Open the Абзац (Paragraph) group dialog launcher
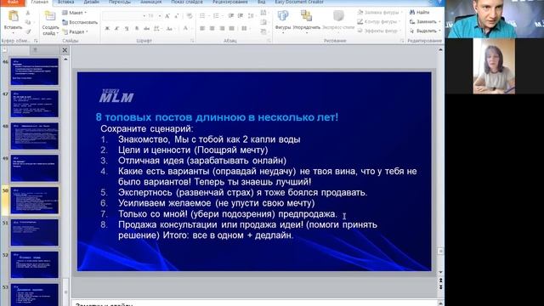Image resolution: width=544 pixels, height=306 pixels. (x=269, y=41)
